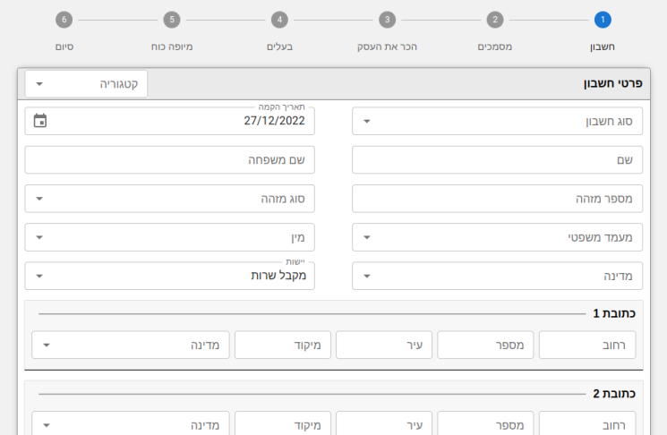
Task: Go to step 1 חשבון
Action: click(603, 20)
